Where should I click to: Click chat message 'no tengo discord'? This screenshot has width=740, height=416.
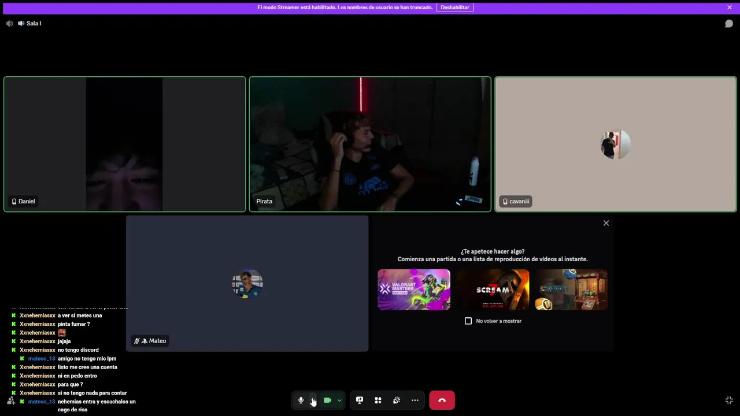click(x=78, y=350)
